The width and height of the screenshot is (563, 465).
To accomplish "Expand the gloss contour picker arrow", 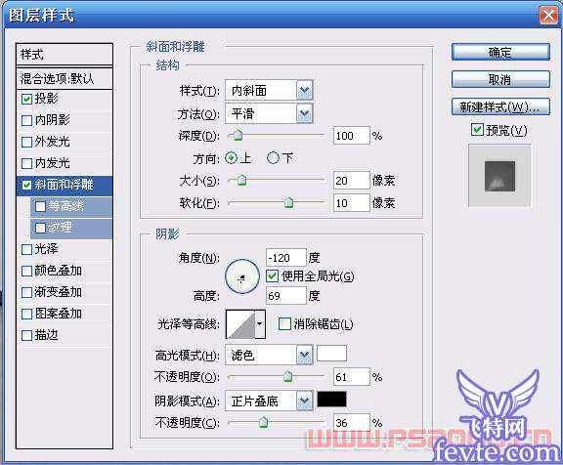I will coord(260,324).
